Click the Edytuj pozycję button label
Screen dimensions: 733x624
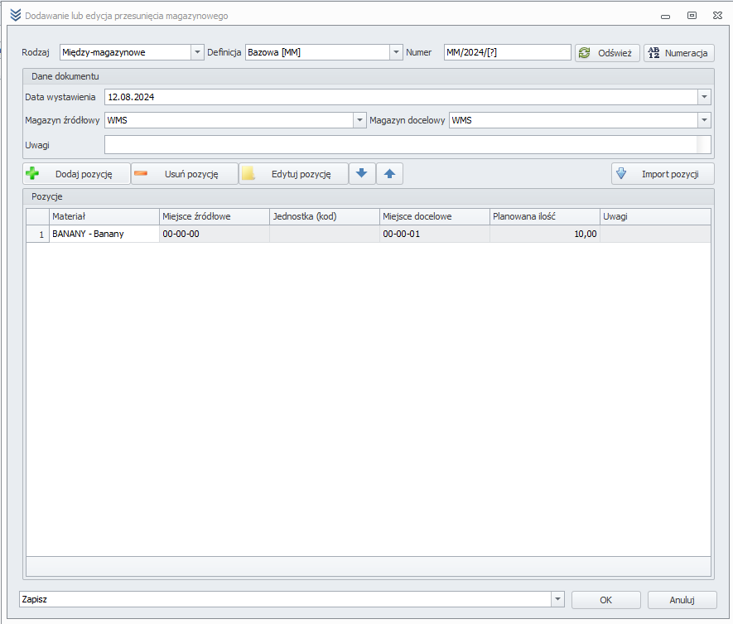coord(301,174)
